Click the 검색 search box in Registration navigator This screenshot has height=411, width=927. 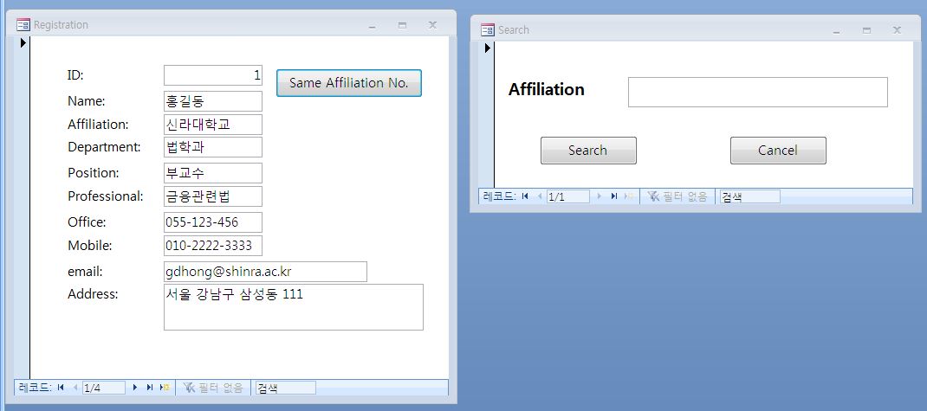tap(285, 388)
